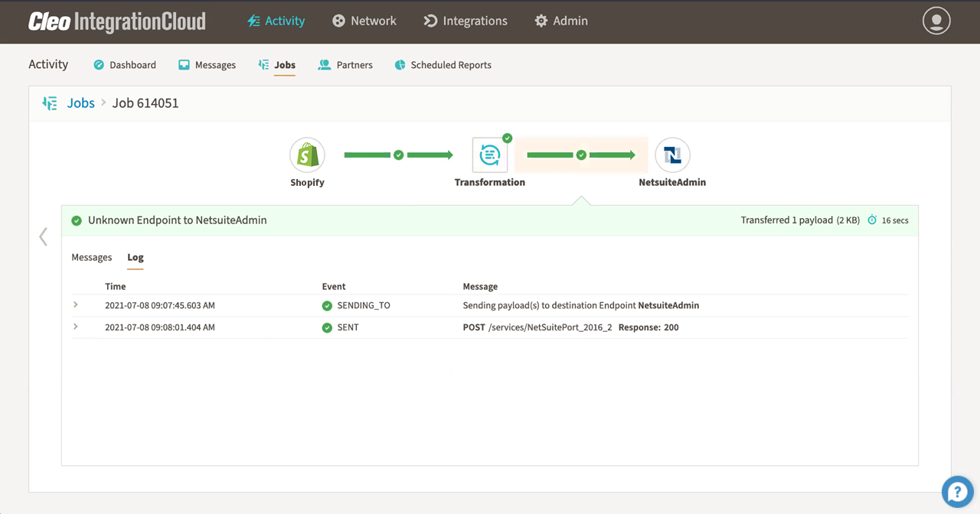Open the help chat bubble
The image size is (980, 514).
[x=957, y=491]
